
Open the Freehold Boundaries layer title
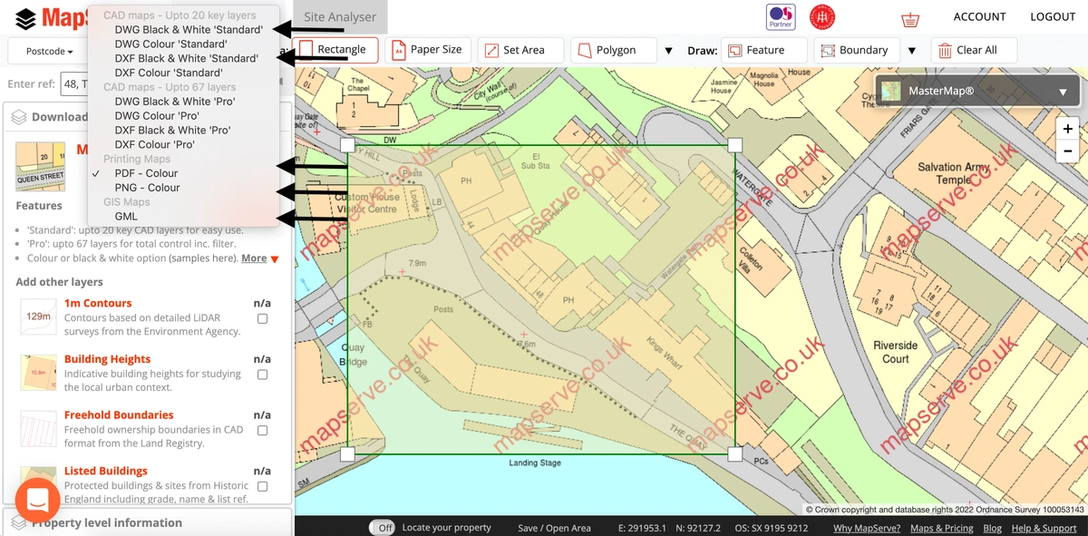(119, 415)
